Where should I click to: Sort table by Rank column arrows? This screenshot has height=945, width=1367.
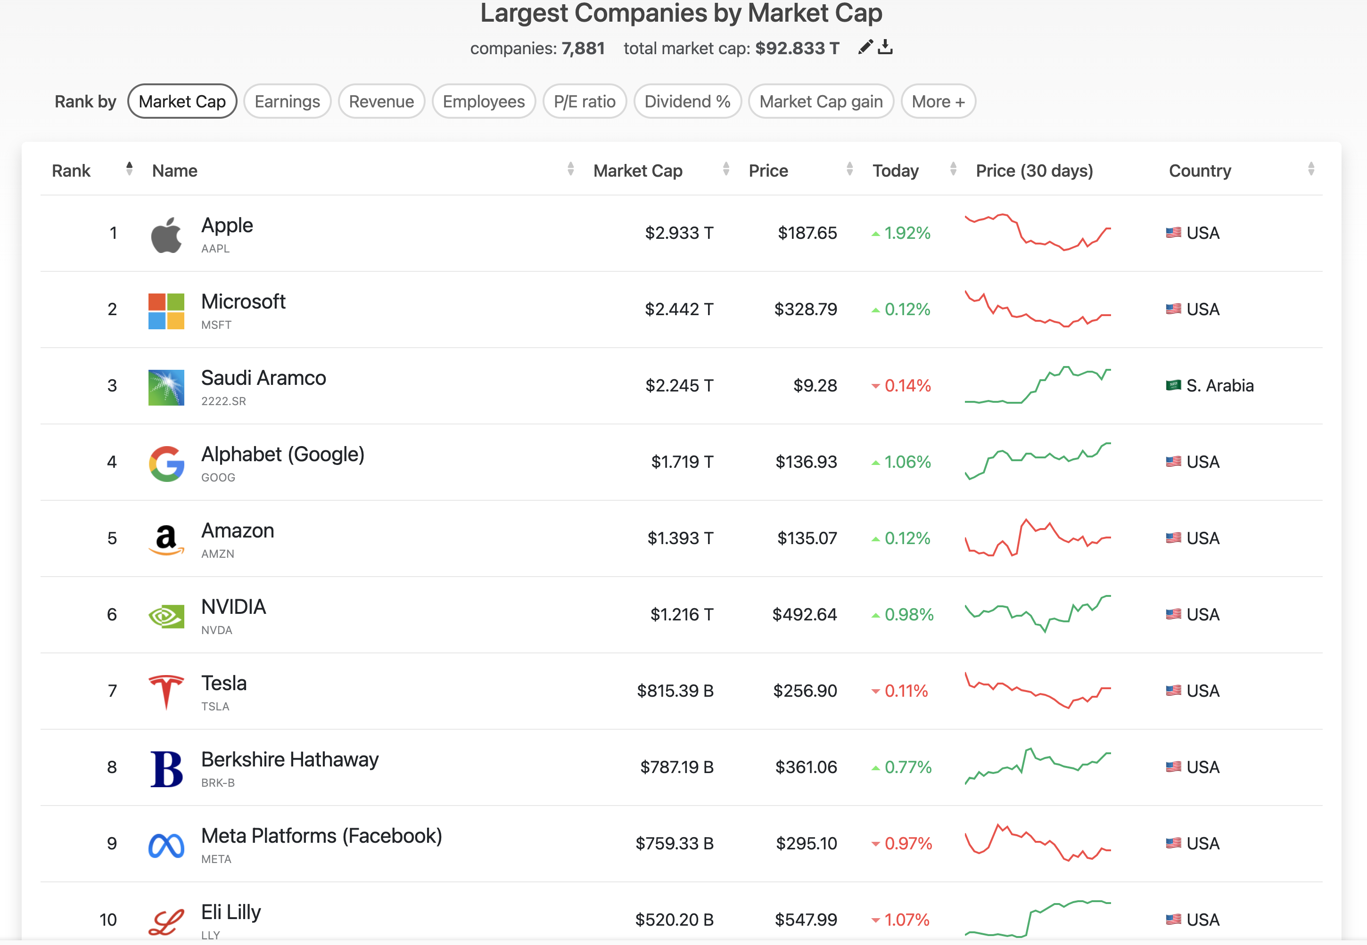click(x=129, y=169)
